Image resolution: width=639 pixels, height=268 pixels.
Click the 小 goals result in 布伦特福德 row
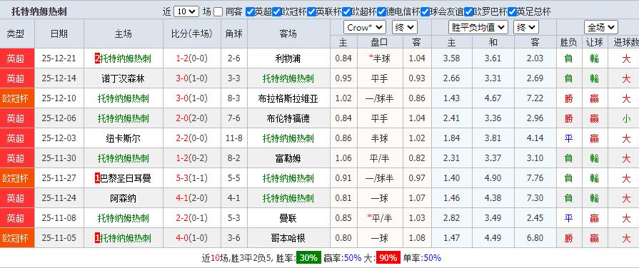click(x=626, y=118)
